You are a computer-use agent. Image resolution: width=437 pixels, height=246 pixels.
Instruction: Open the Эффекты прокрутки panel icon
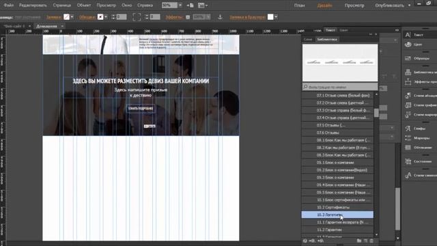point(408,82)
